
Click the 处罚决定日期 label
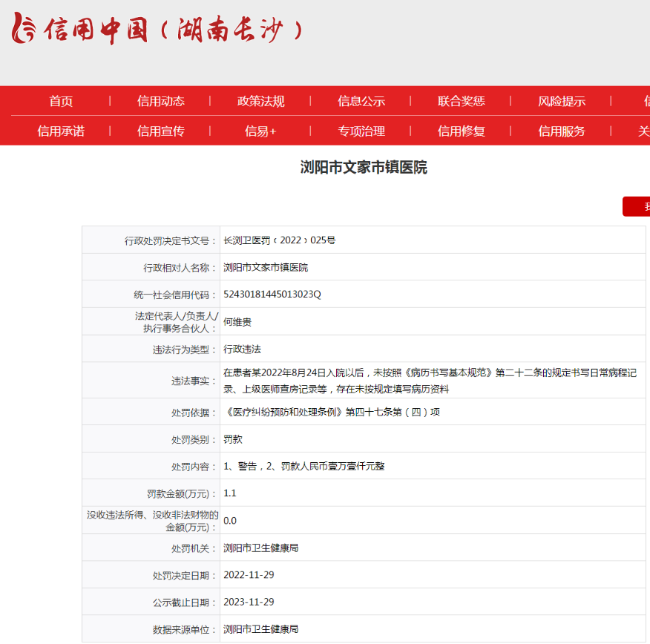[184, 576]
